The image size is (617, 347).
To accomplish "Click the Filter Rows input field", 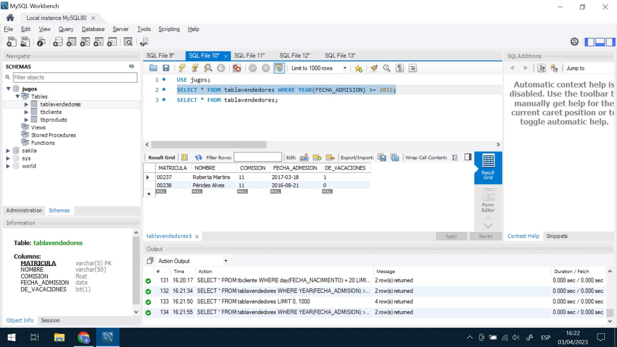I will tap(258, 157).
